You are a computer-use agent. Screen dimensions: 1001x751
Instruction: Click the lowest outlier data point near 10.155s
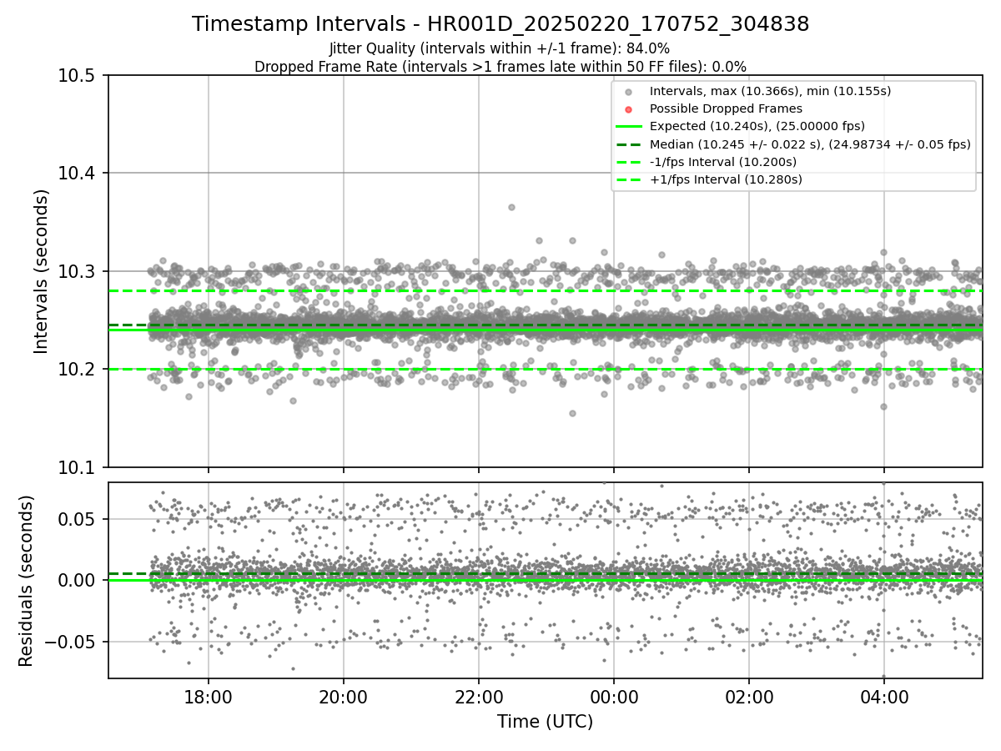(x=572, y=413)
